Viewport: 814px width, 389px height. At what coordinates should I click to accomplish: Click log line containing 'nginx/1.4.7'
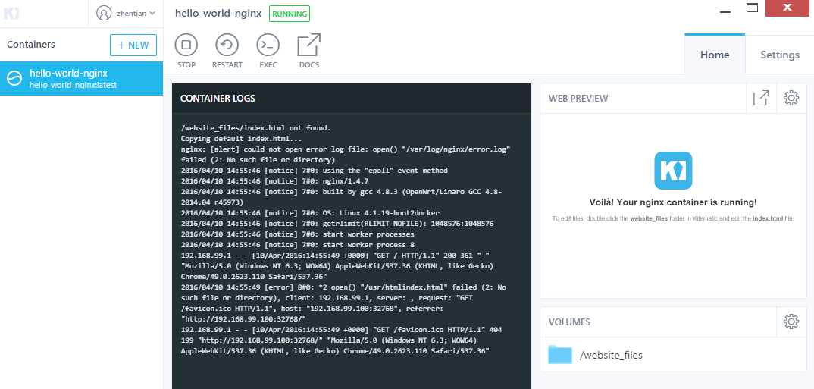tap(274, 181)
